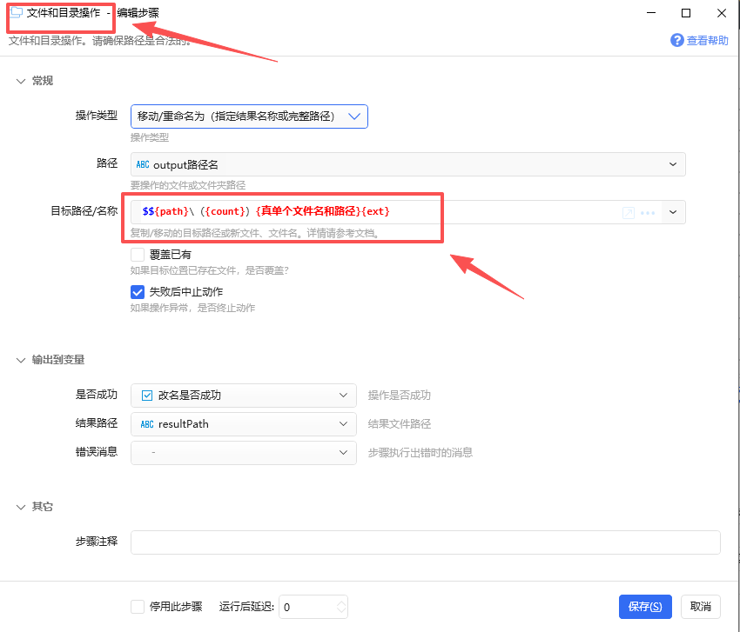Open the 结果路径 resultPath dropdown
The height and width of the screenshot is (632, 740).
coord(244,424)
